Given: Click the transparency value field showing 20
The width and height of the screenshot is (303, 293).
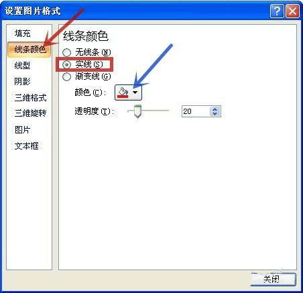Looking at the screenshot, I should [x=196, y=111].
